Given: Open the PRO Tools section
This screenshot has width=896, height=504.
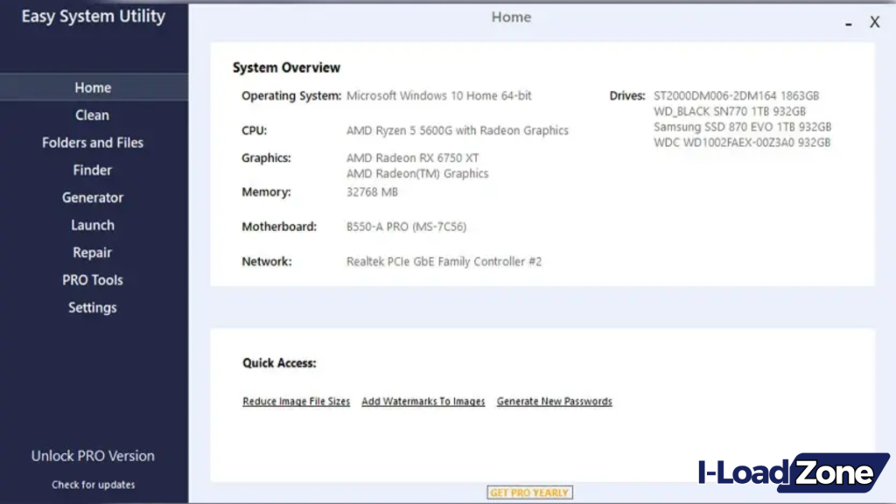Looking at the screenshot, I should pyautogui.click(x=92, y=279).
